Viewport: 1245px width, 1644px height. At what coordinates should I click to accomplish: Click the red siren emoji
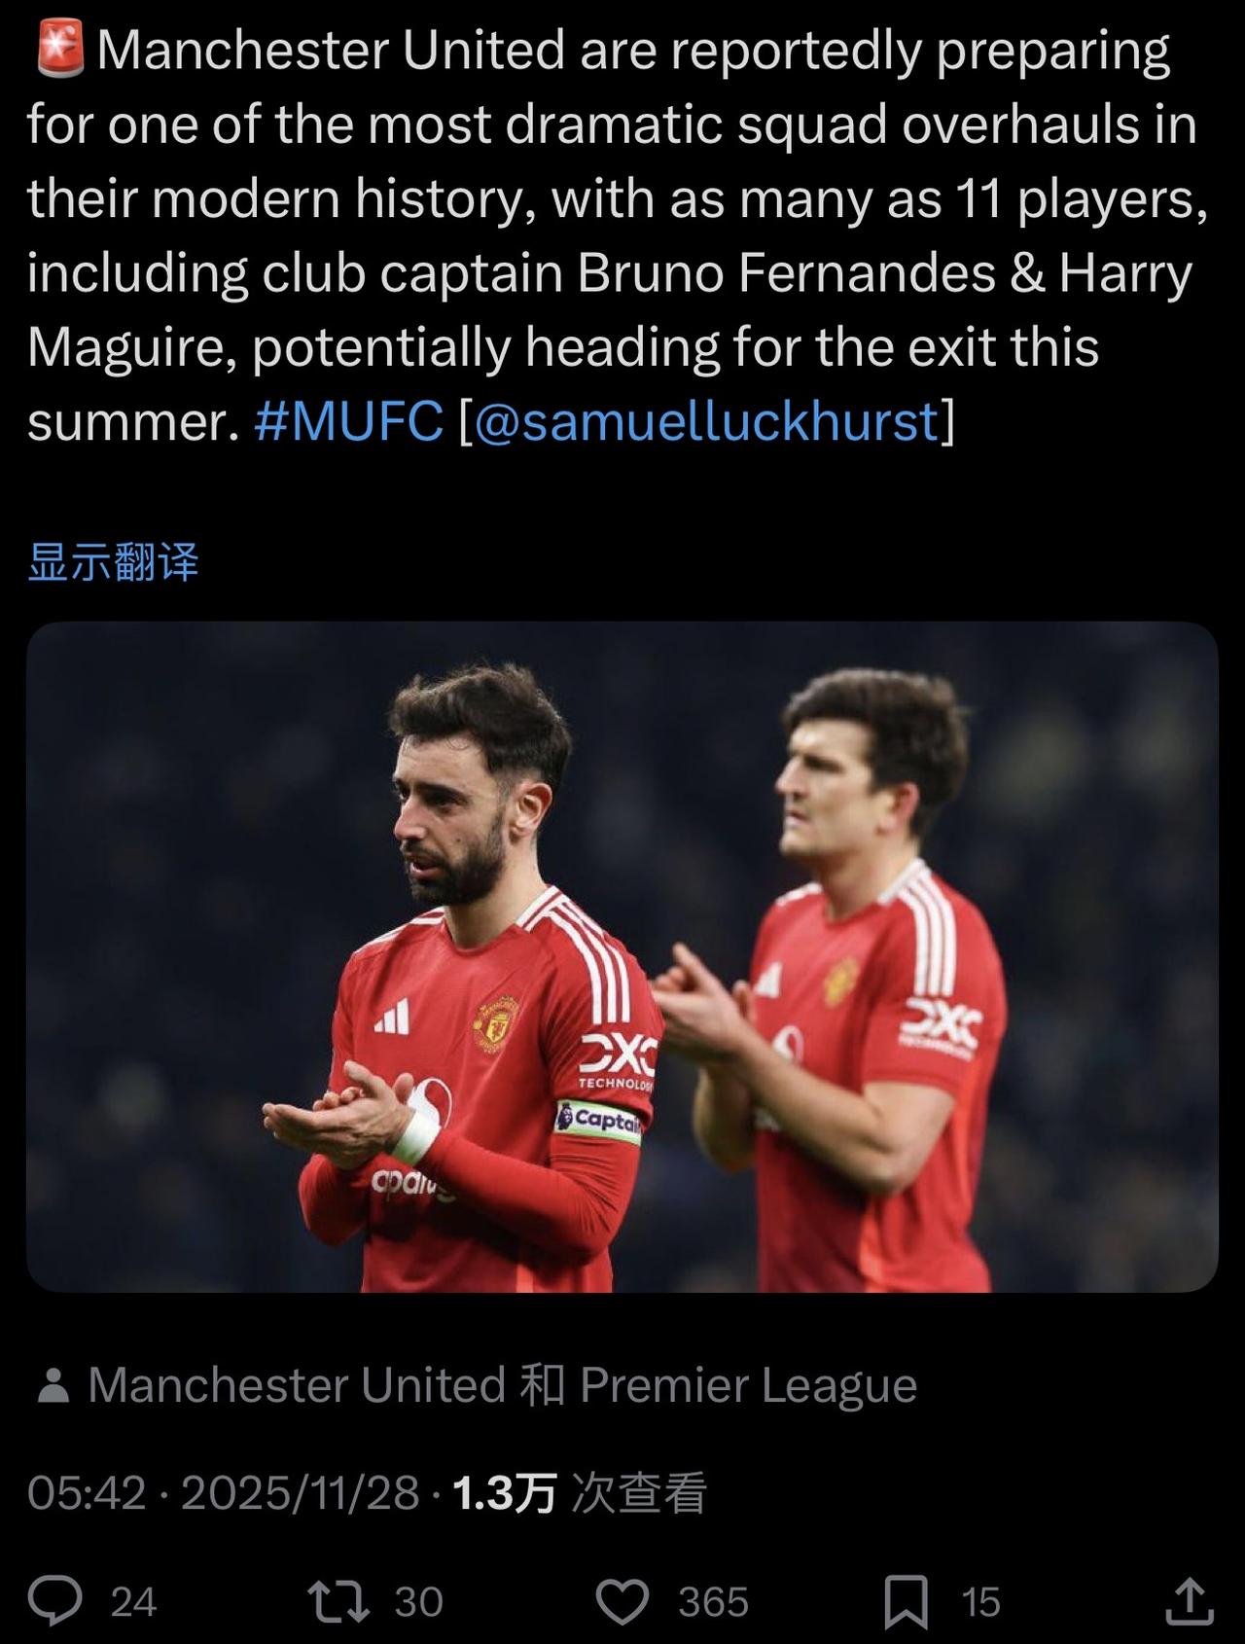coord(60,52)
